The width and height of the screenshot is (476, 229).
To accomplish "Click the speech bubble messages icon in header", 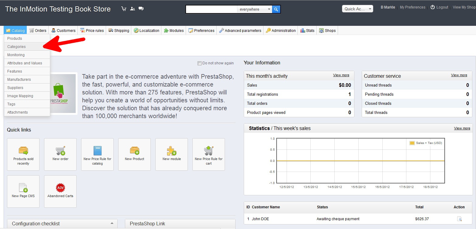I will click(x=141, y=9).
